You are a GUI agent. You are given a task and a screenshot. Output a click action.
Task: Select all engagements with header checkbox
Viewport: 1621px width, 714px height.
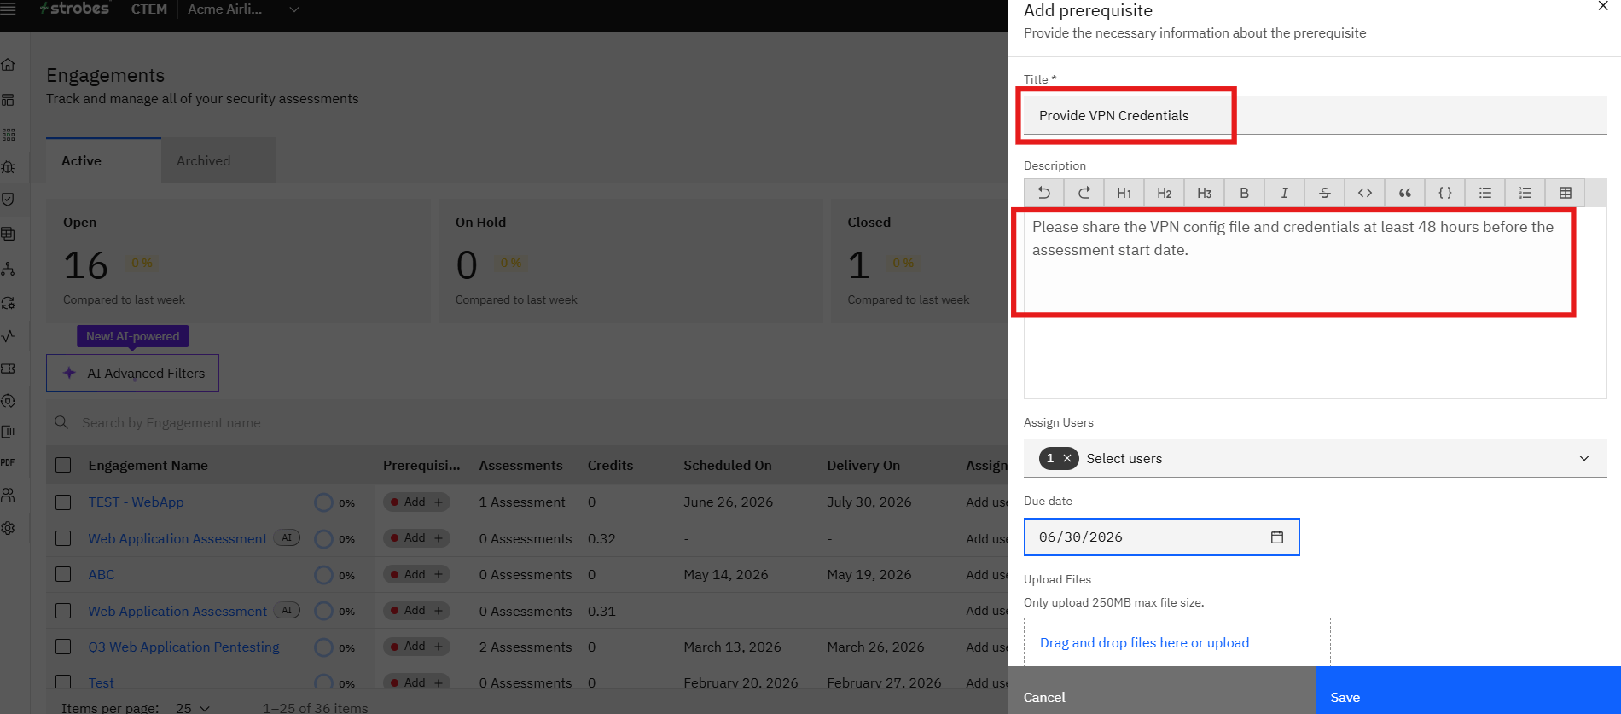pos(63,465)
